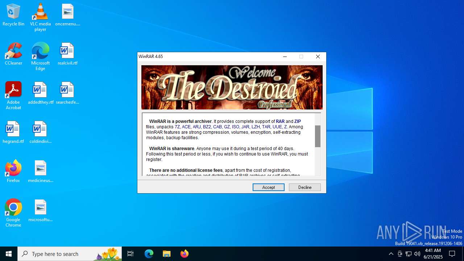
Task: Select the Adobe Acrobat desktop shortcut
Action: coord(13,96)
